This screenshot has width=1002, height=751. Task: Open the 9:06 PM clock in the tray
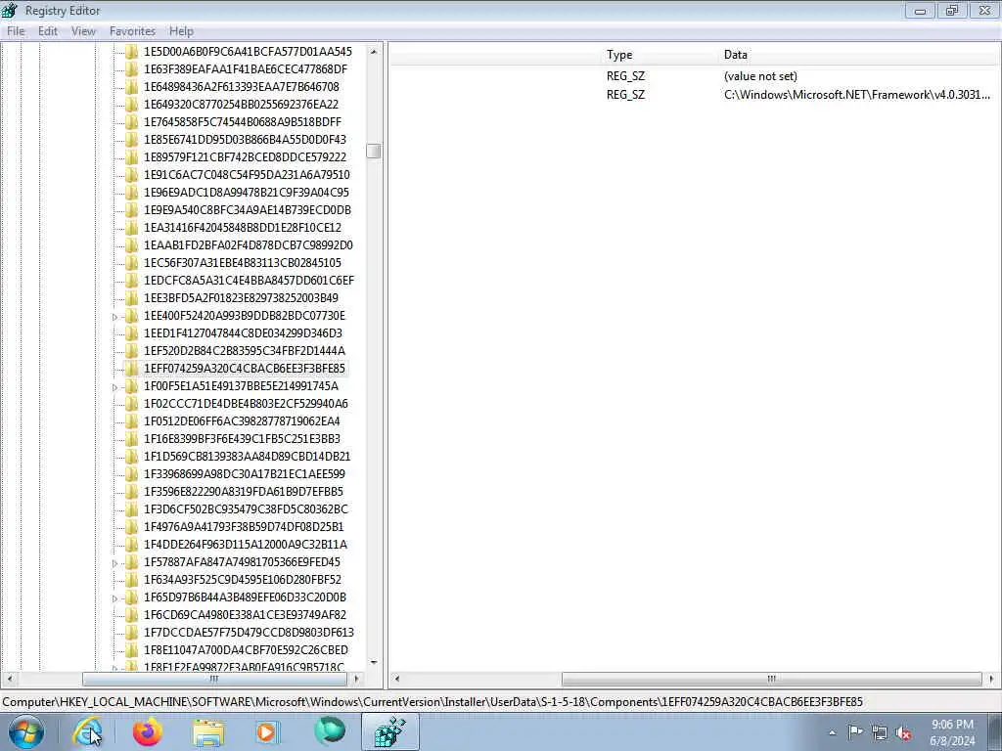click(952, 732)
